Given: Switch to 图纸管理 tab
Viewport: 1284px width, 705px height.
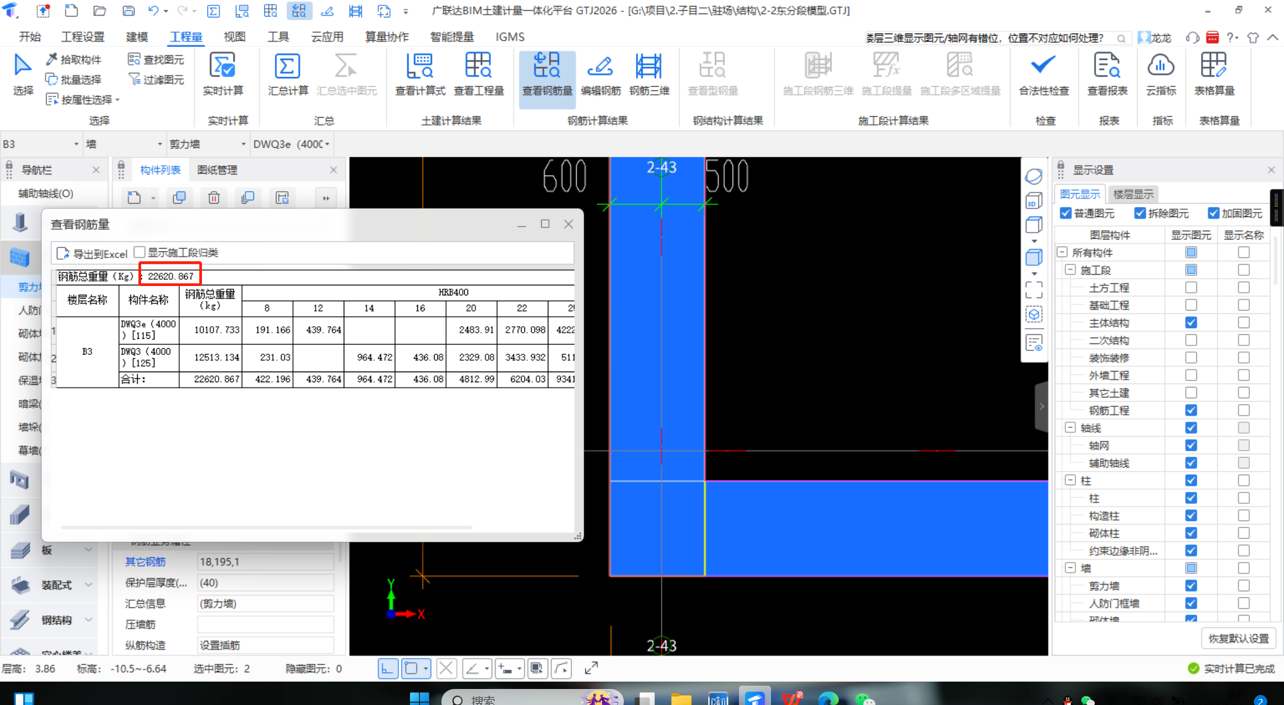Looking at the screenshot, I should pos(217,170).
